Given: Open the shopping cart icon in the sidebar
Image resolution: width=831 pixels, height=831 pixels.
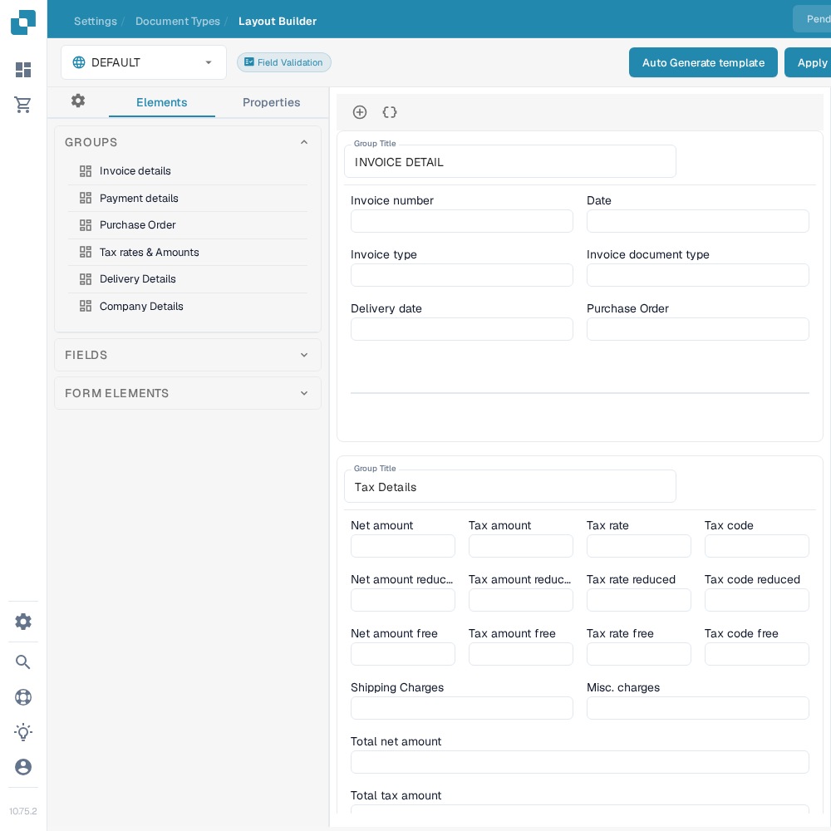Looking at the screenshot, I should tap(23, 105).
